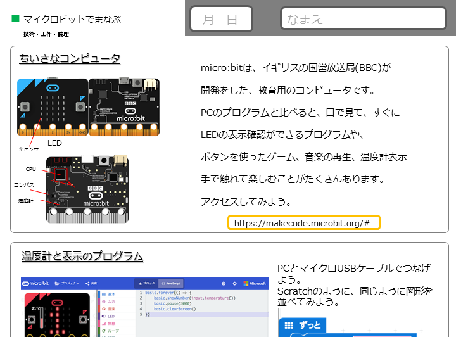Click the PCとマイクロUSBケーブル instruction text
Screen dimensions: 456x337
point(354,274)
